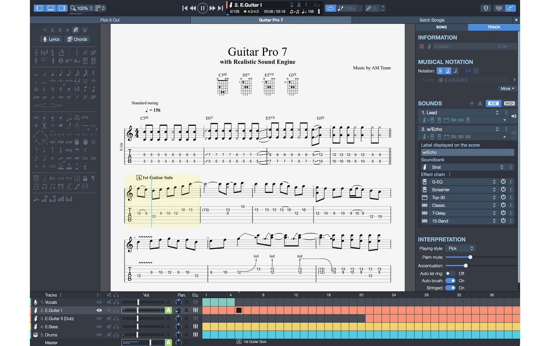The height and width of the screenshot is (346, 550).
Task: Toggle the Auto brush switch
Action: pos(450,281)
